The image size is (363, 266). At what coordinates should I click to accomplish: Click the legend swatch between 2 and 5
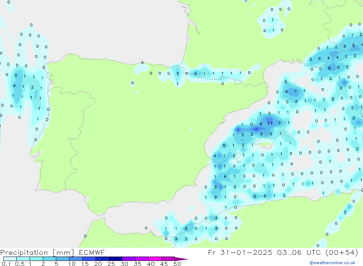pos(49,259)
